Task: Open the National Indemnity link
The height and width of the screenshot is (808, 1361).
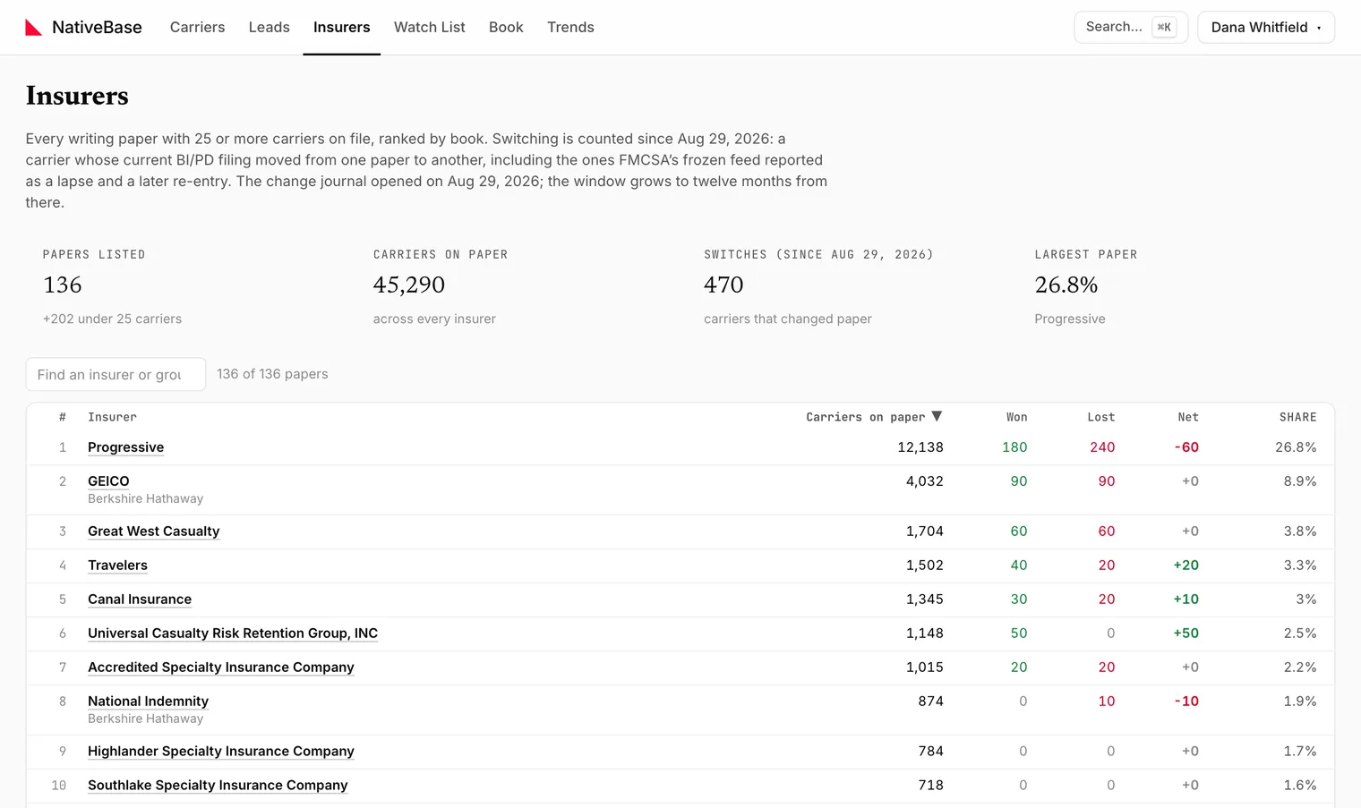Action: click(148, 702)
